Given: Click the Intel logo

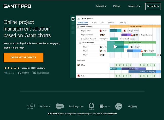Looking at the screenshot, I should pos(31,106).
